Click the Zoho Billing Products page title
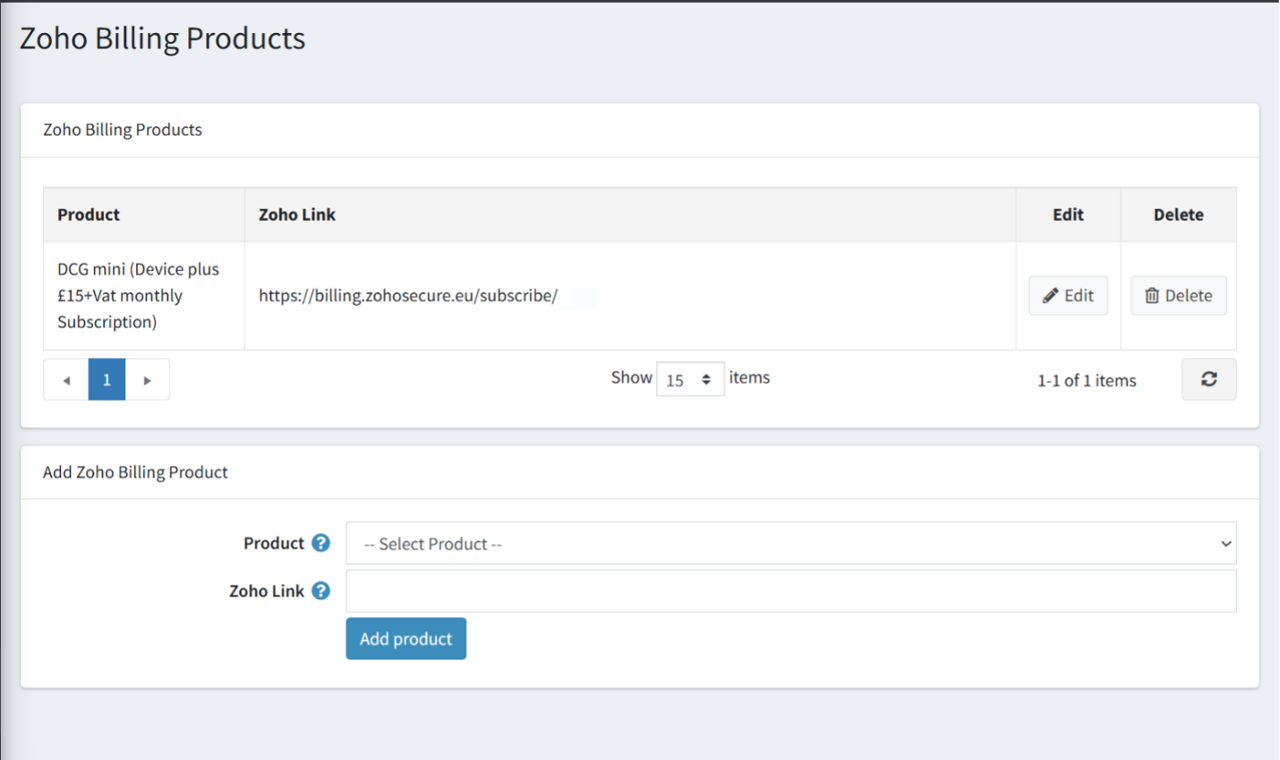 [163, 38]
